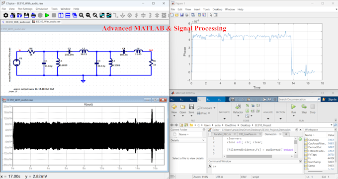Click LTspice new schematic icon

[12, 15]
